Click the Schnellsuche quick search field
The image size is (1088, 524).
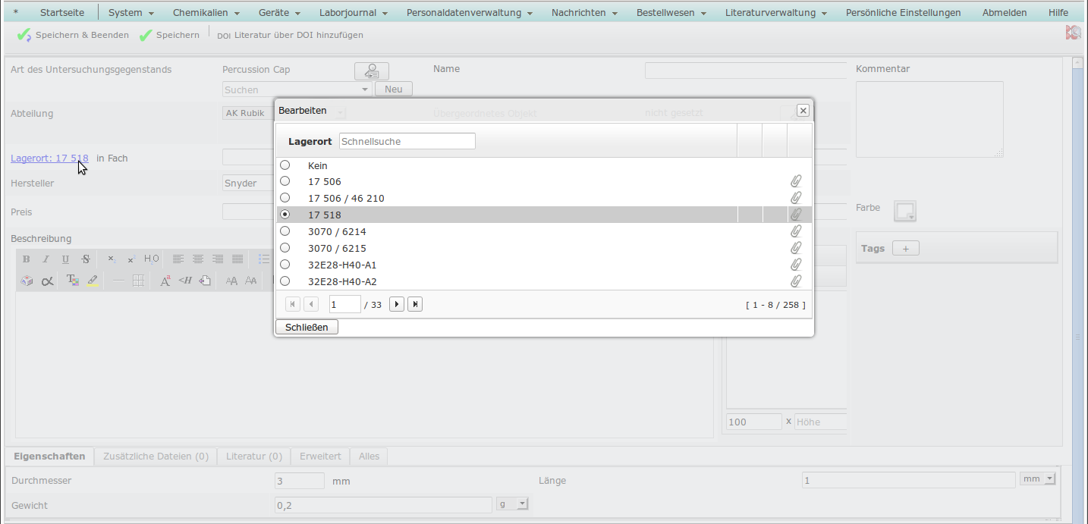coord(407,141)
